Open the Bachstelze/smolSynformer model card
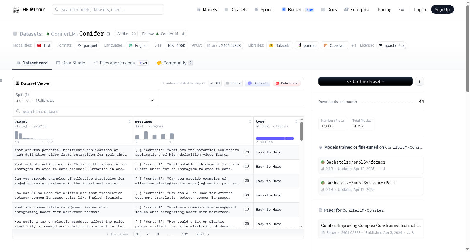 pos(371,165)
